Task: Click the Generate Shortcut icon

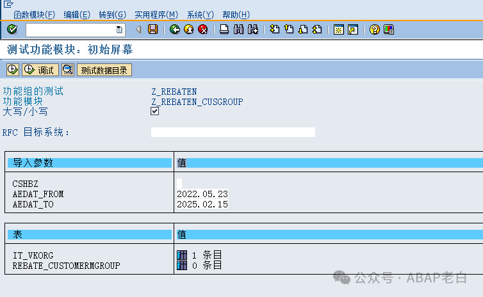Action: tap(353, 29)
